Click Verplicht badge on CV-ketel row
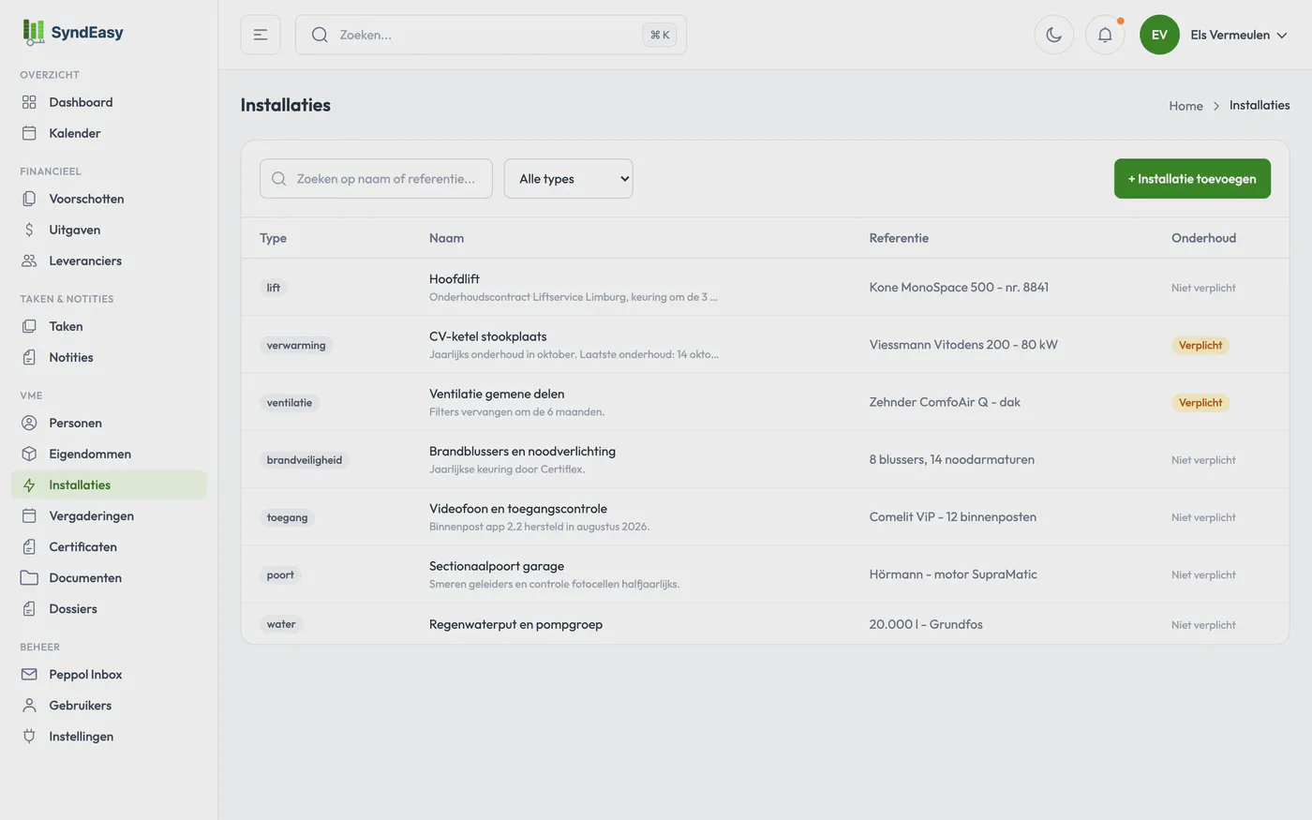 tap(1200, 345)
